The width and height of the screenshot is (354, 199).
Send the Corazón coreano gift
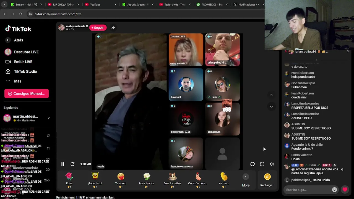click(x=198, y=180)
